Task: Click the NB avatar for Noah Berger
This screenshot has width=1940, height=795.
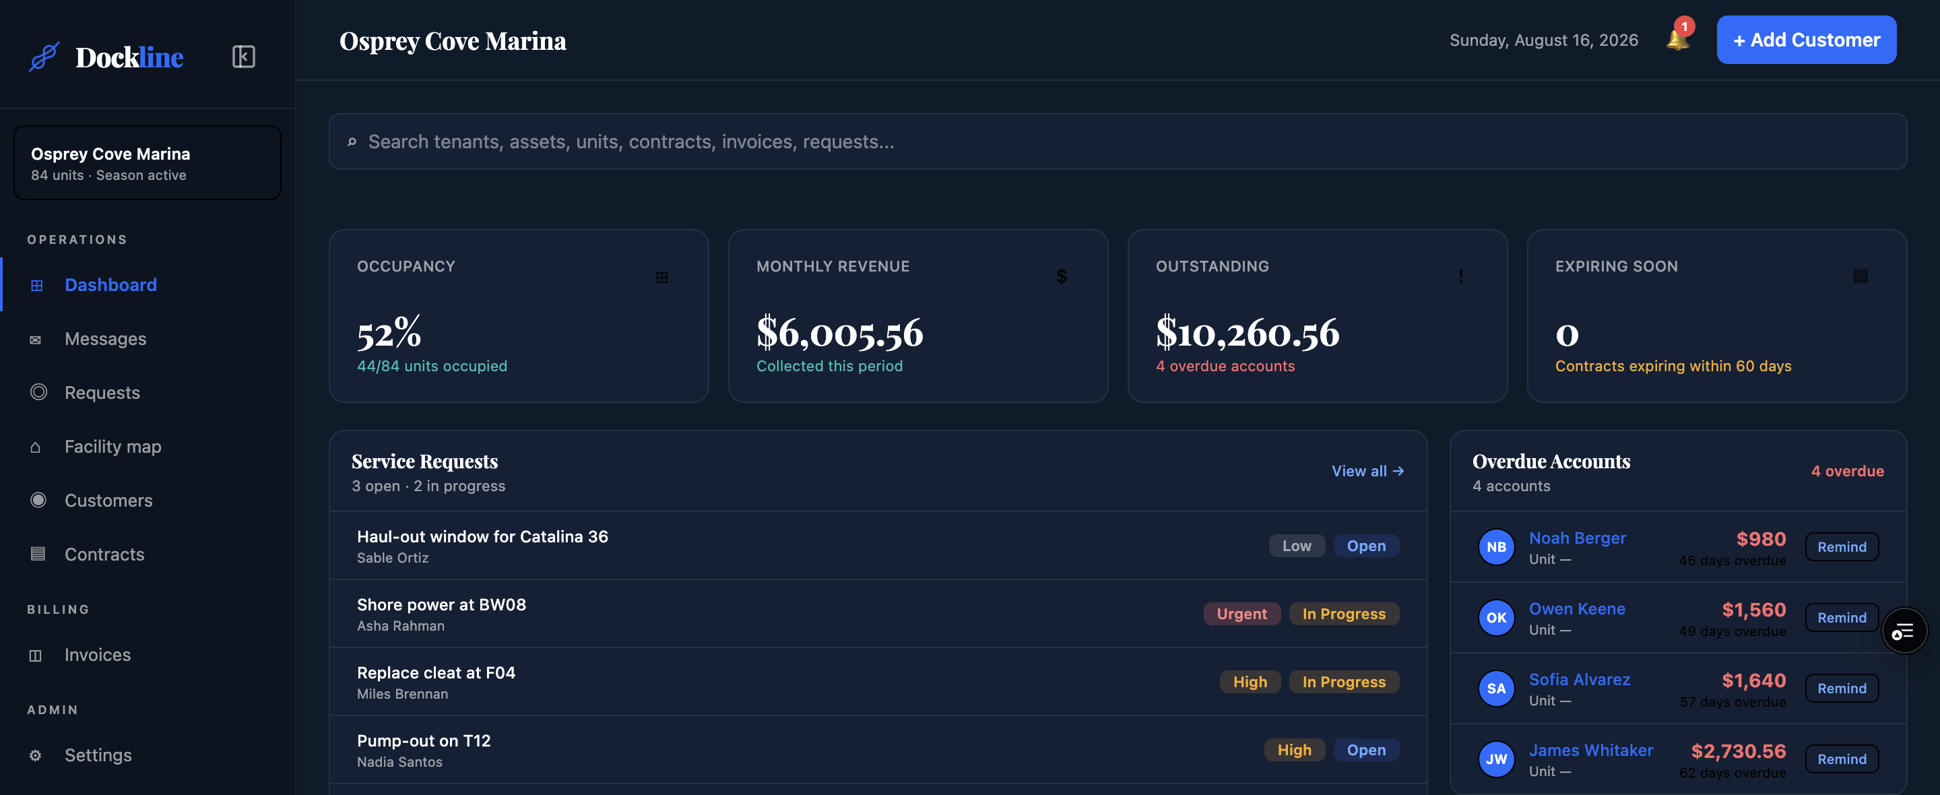Action: 1495,547
